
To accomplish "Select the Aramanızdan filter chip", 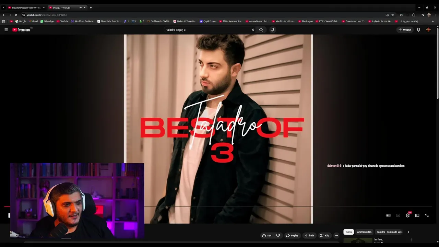I will tap(364, 232).
